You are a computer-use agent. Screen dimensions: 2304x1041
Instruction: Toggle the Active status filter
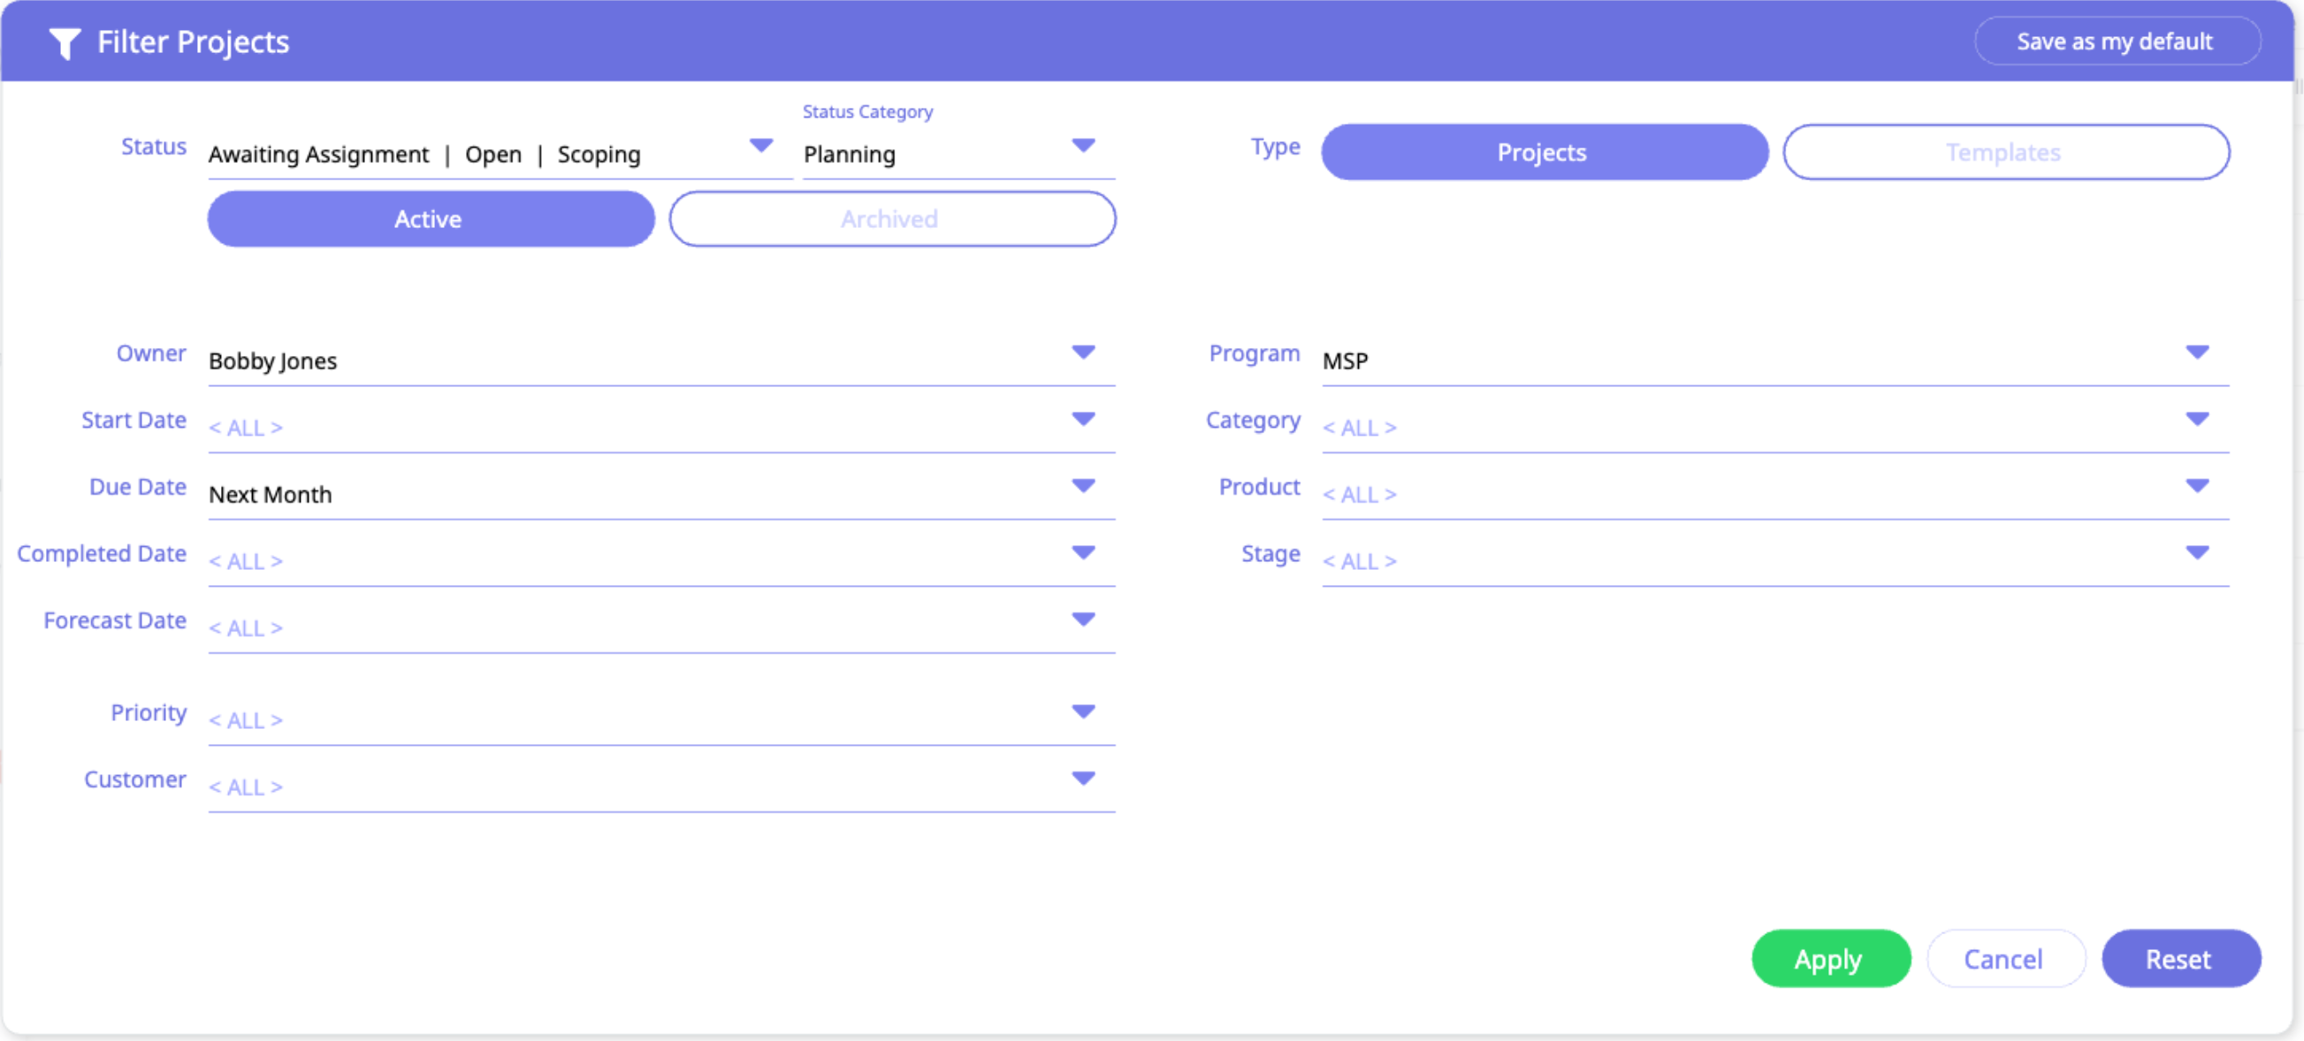tap(431, 219)
